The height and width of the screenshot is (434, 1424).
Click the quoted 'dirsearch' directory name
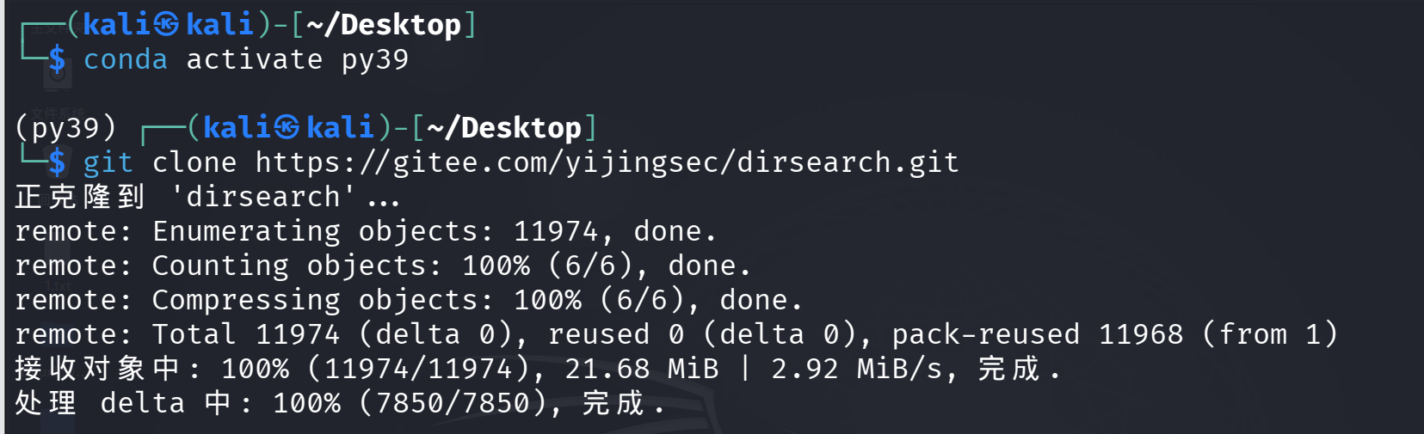[262, 197]
